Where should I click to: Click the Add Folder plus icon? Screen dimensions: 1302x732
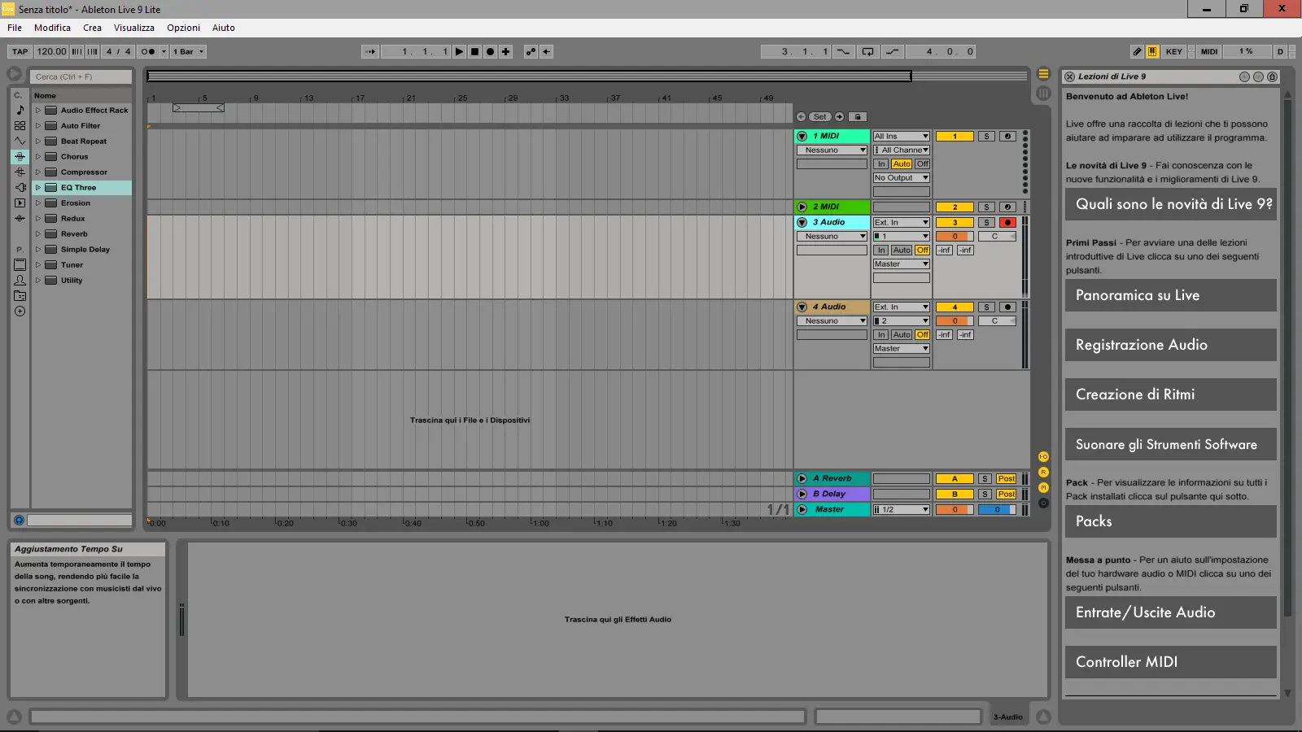pos(20,311)
